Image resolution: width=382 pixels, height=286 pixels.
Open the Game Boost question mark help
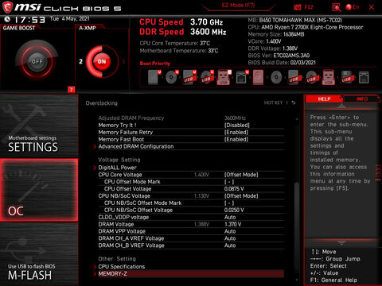coord(71,90)
